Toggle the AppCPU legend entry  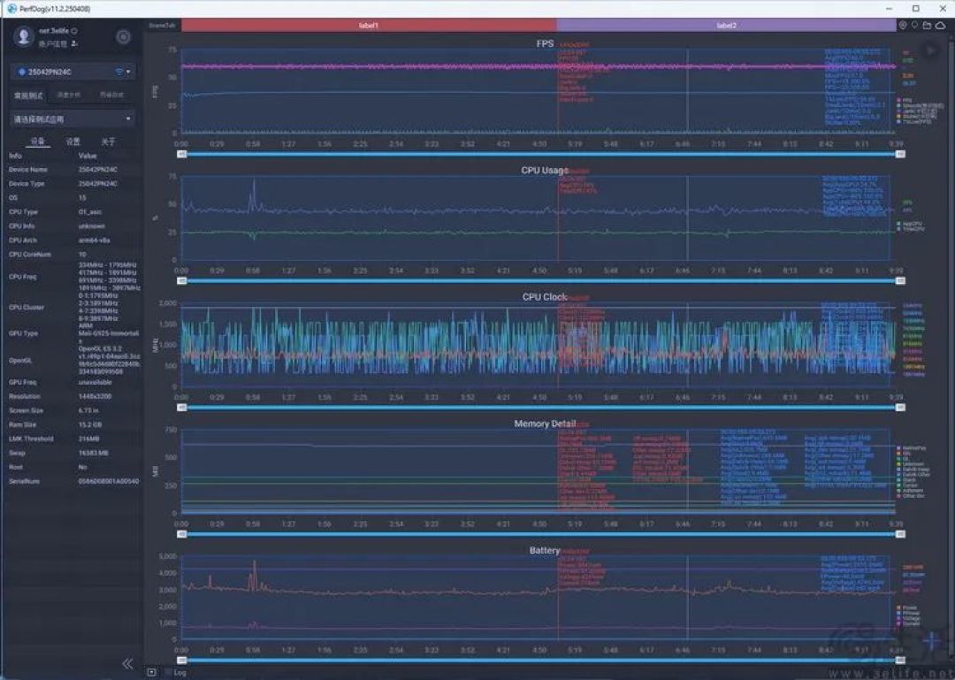click(x=909, y=224)
